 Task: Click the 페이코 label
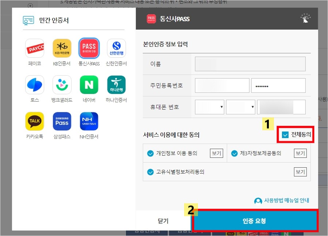(x=34, y=64)
